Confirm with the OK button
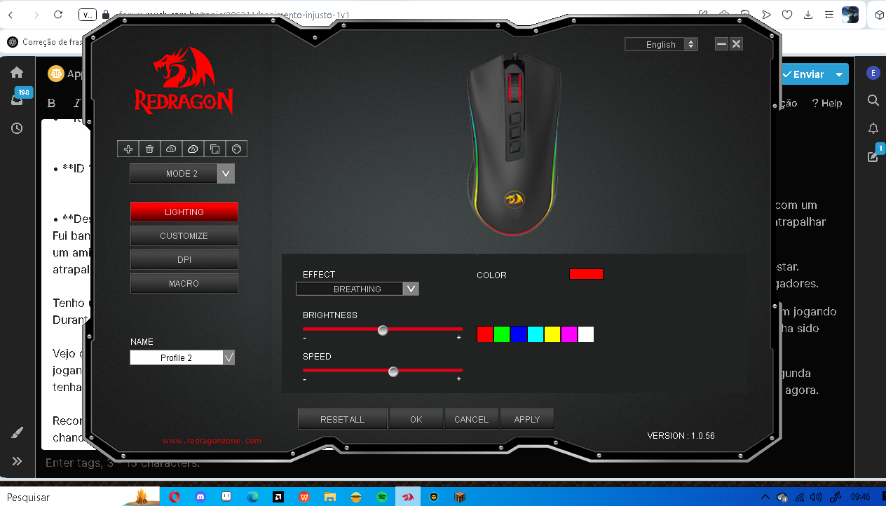 pos(416,419)
